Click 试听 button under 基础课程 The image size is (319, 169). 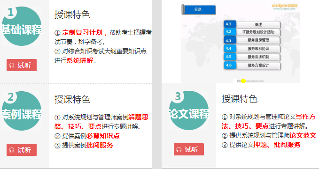click(x=22, y=65)
